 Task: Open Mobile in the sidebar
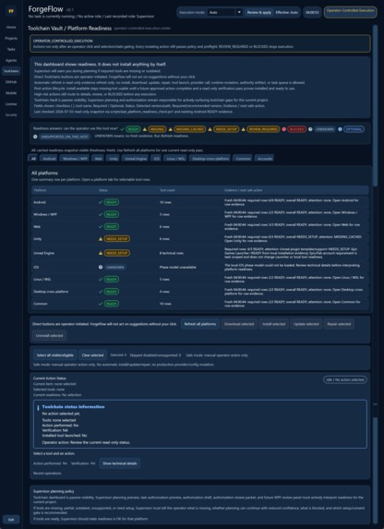[x=11, y=92]
